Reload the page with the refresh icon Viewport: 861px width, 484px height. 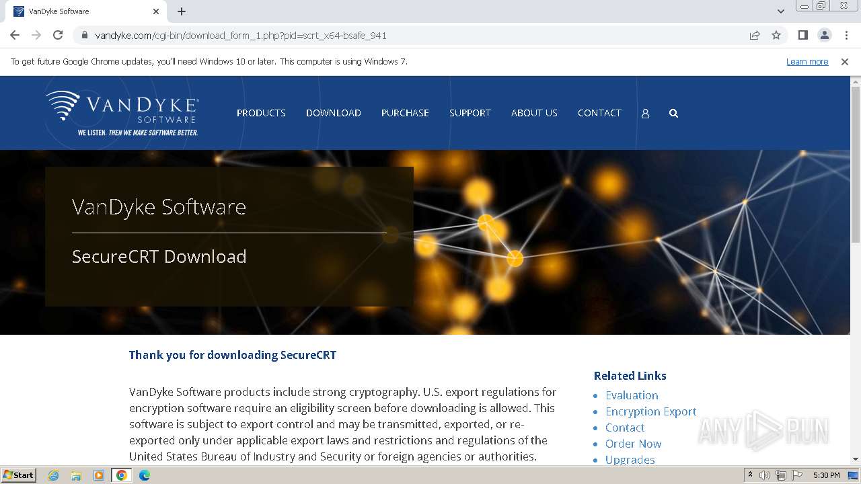pyautogui.click(x=58, y=35)
